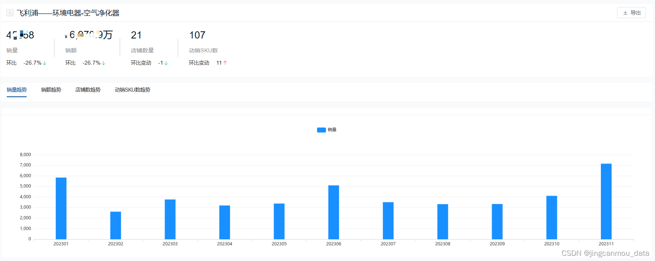Click the y-axis value 5,000
The height and width of the screenshot is (261, 655).
(x=25, y=186)
